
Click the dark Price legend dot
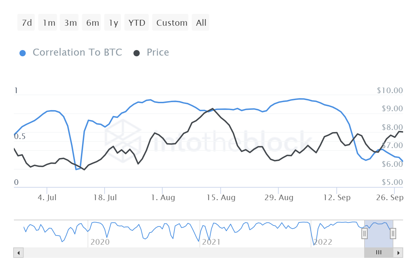coord(137,53)
